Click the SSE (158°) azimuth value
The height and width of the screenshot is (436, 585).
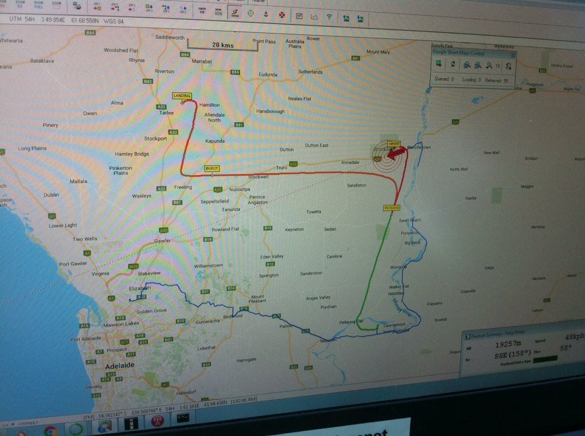click(512, 354)
